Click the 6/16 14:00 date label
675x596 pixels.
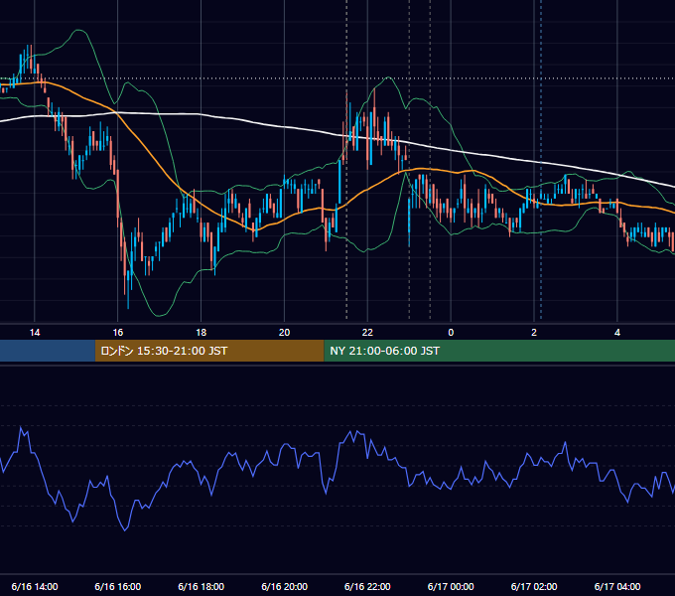35,586
